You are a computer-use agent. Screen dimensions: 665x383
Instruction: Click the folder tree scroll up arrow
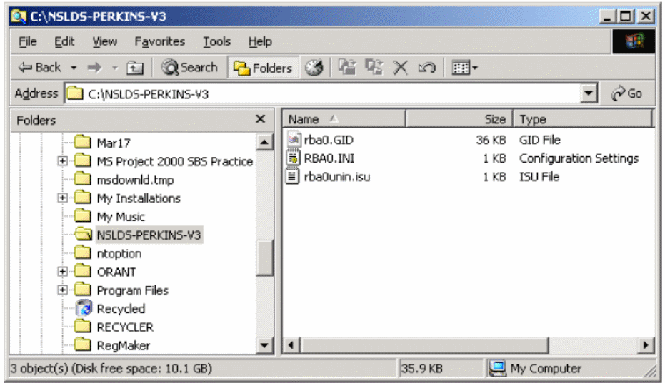(264, 143)
